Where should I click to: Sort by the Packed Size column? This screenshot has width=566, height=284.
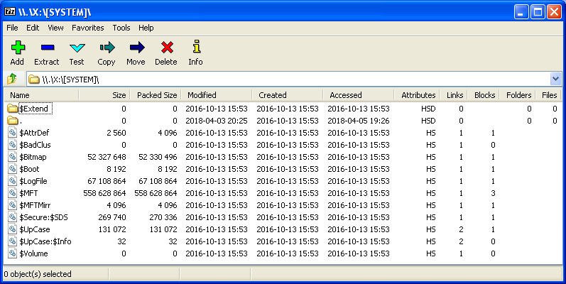[x=156, y=95]
